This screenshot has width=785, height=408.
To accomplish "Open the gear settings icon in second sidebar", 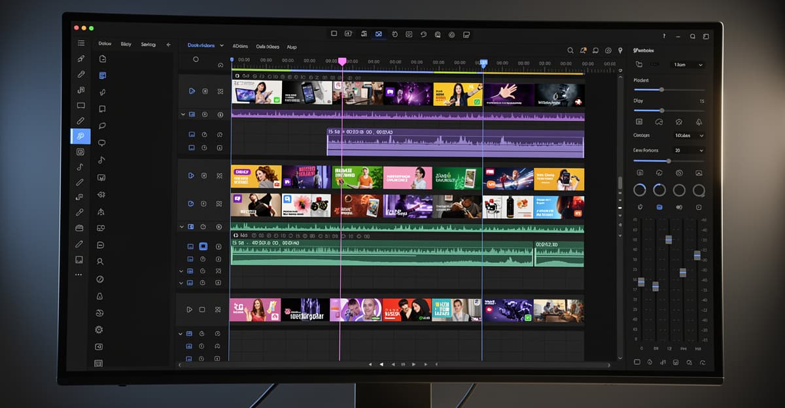I will tap(99, 330).
